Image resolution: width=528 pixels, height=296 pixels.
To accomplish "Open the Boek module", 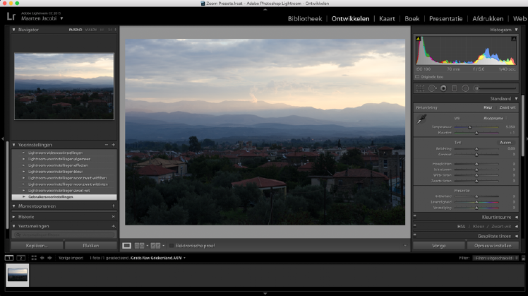I will pos(412,18).
